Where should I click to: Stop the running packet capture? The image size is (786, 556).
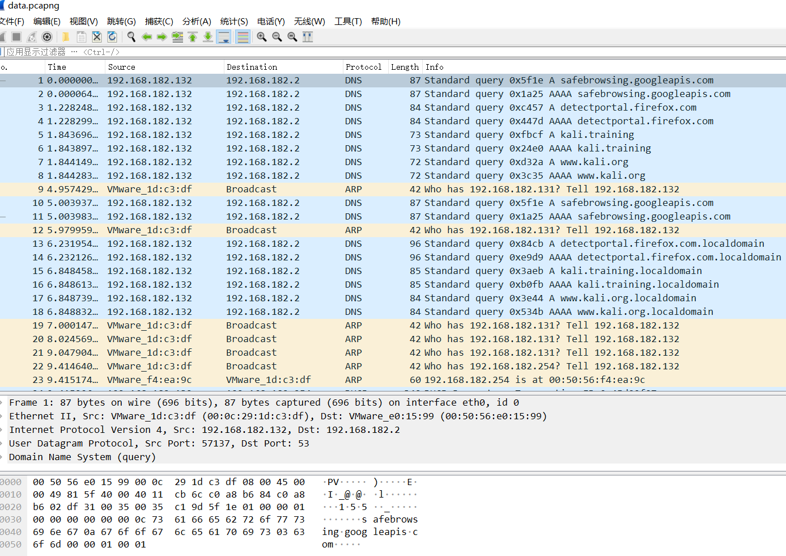(x=16, y=37)
